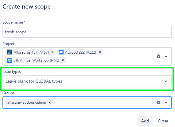Expand the Groups dropdown list
The width and height of the screenshot is (175, 127).
(x=166, y=103)
